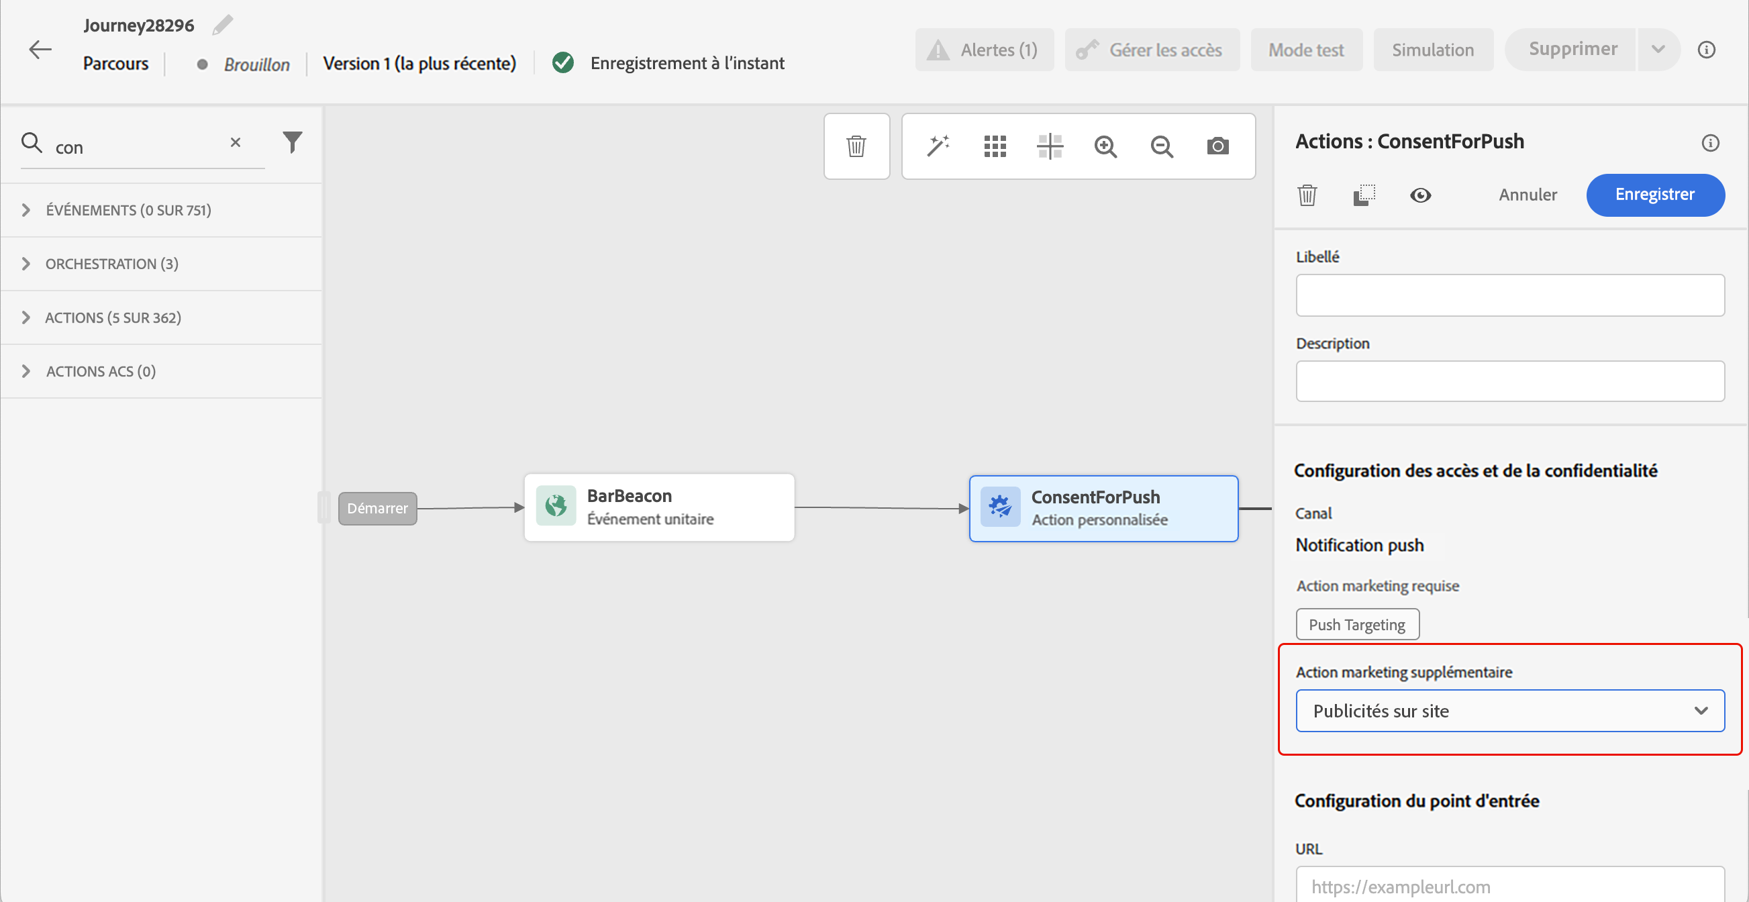Clear the search field with X
The height and width of the screenshot is (902, 1749).
(235, 142)
